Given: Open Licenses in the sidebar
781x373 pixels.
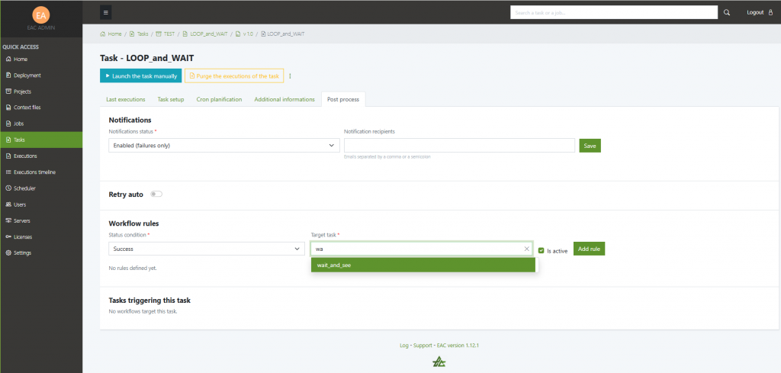Looking at the screenshot, I should coord(41,236).
